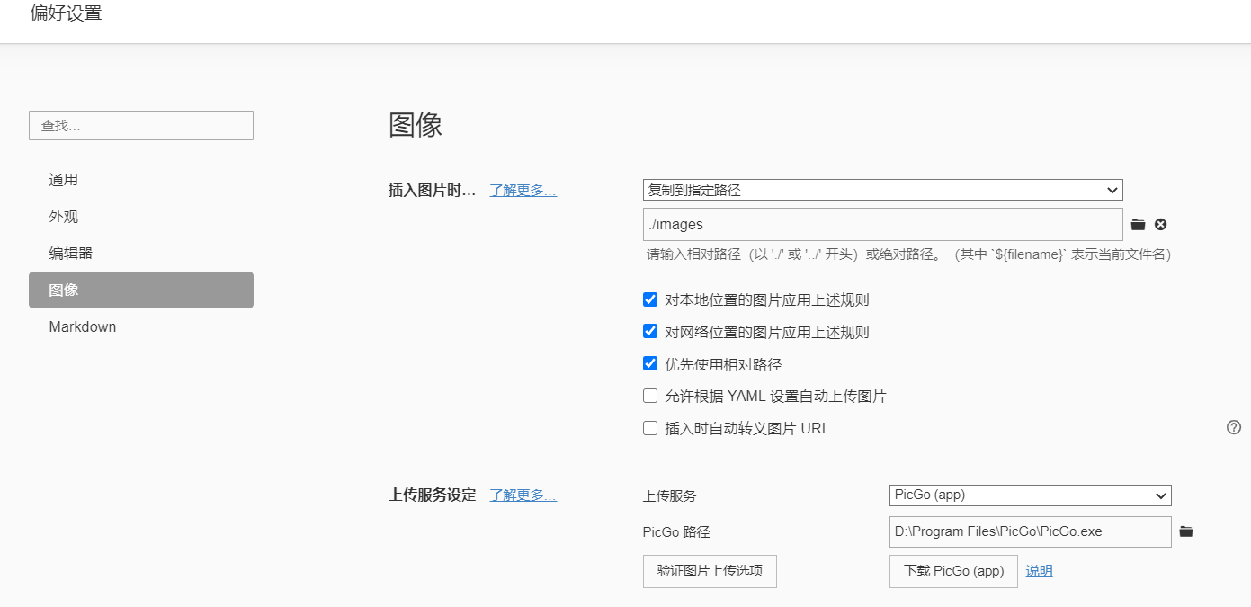Open 了解更多 link next to 插入图片时

(523, 190)
